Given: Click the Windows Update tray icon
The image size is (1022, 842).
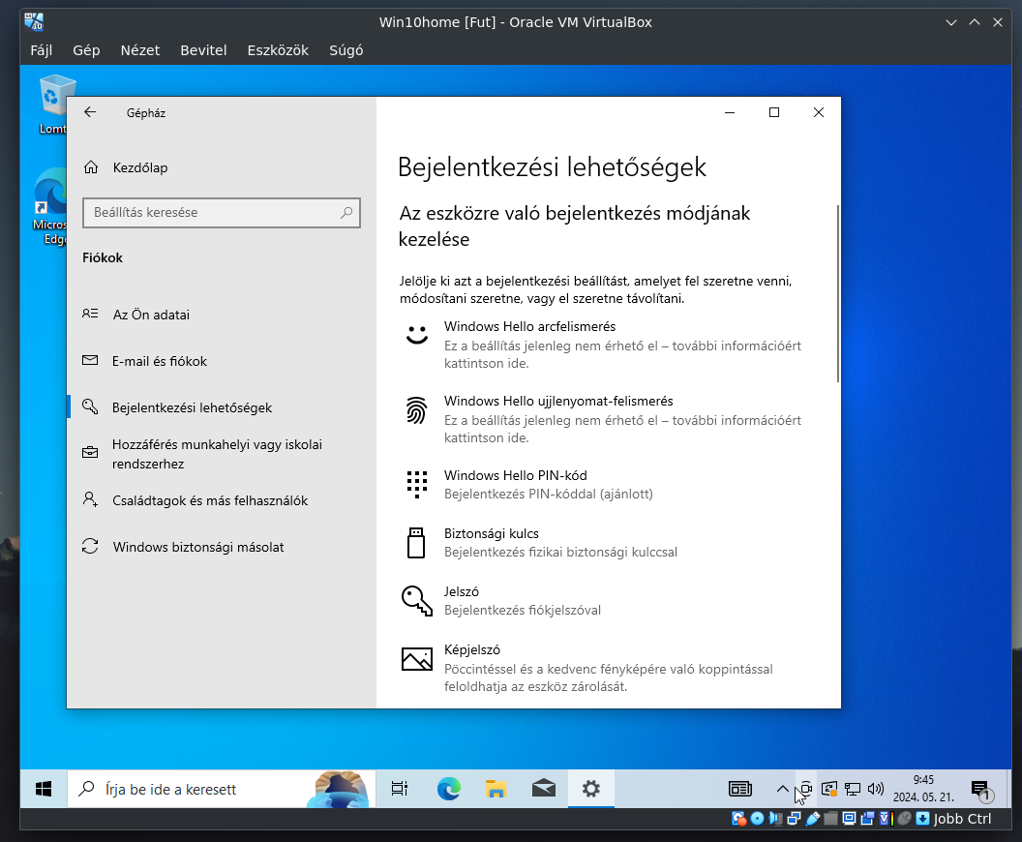Looking at the screenshot, I should 829,789.
